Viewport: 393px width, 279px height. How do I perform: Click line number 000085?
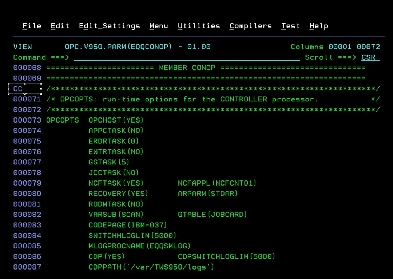pos(27,246)
